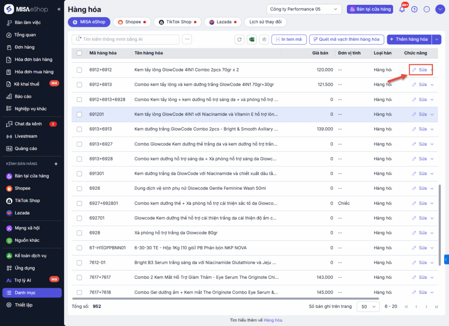This screenshot has width=449, height=326.
Task: Open the three-dots more options button
Action: [187, 39]
